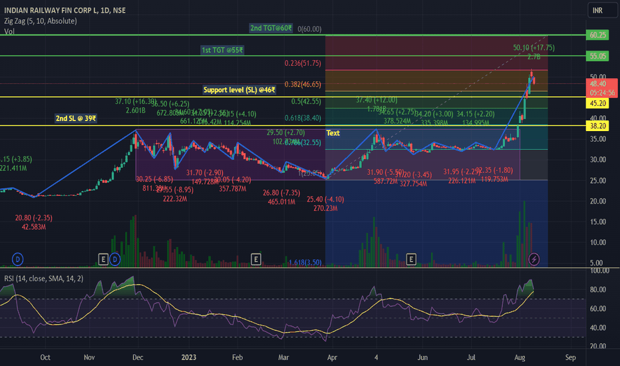
Task: Click 80.00 on the RSI scale
Action: tap(597, 289)
